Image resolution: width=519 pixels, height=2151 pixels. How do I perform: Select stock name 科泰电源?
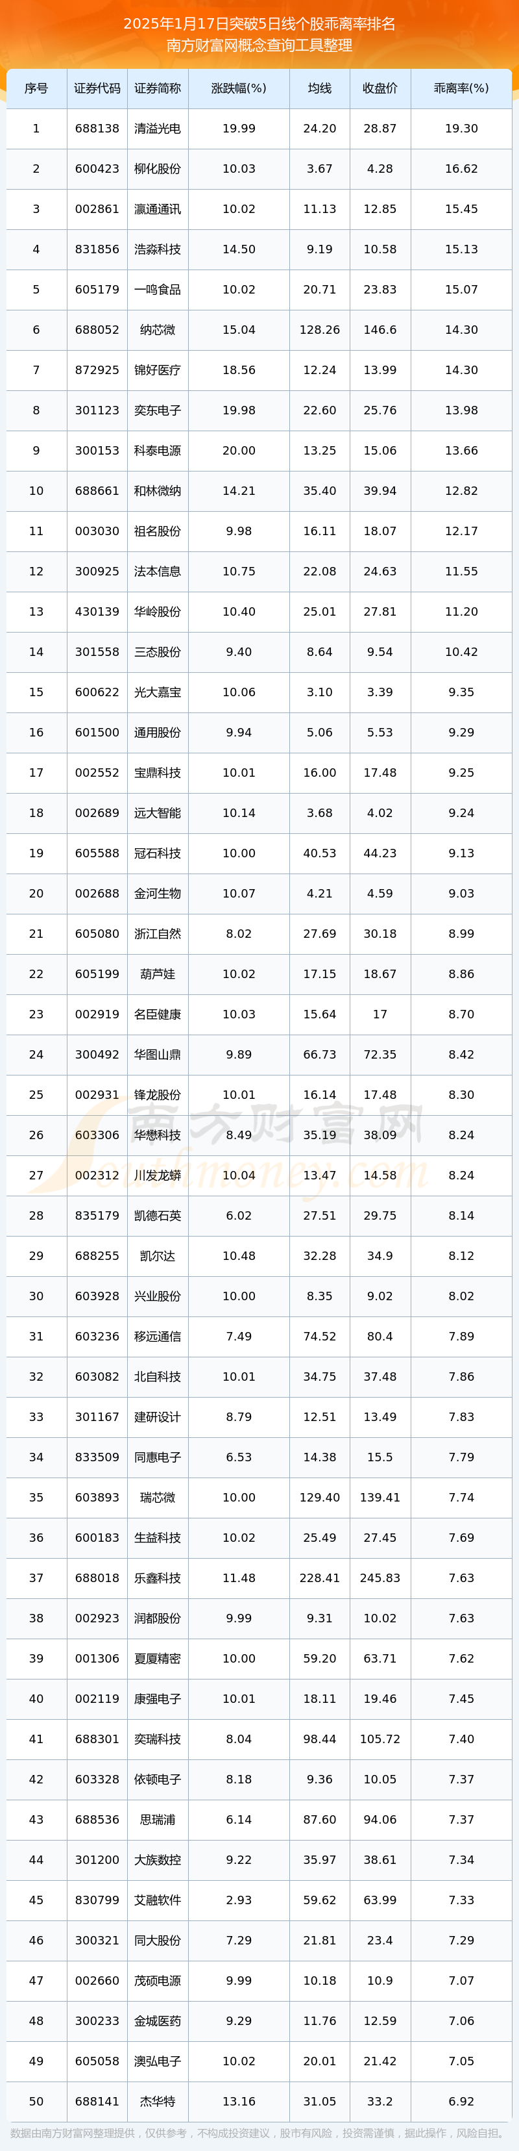[158, 450]
